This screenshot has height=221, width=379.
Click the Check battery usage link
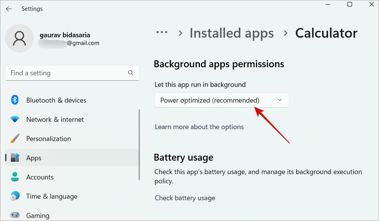coord(185,198)
